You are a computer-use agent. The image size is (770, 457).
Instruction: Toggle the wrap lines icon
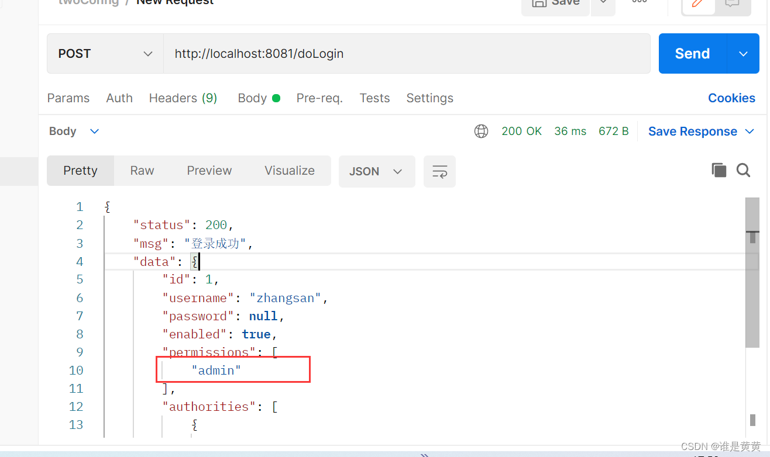(x=439, y=171)
